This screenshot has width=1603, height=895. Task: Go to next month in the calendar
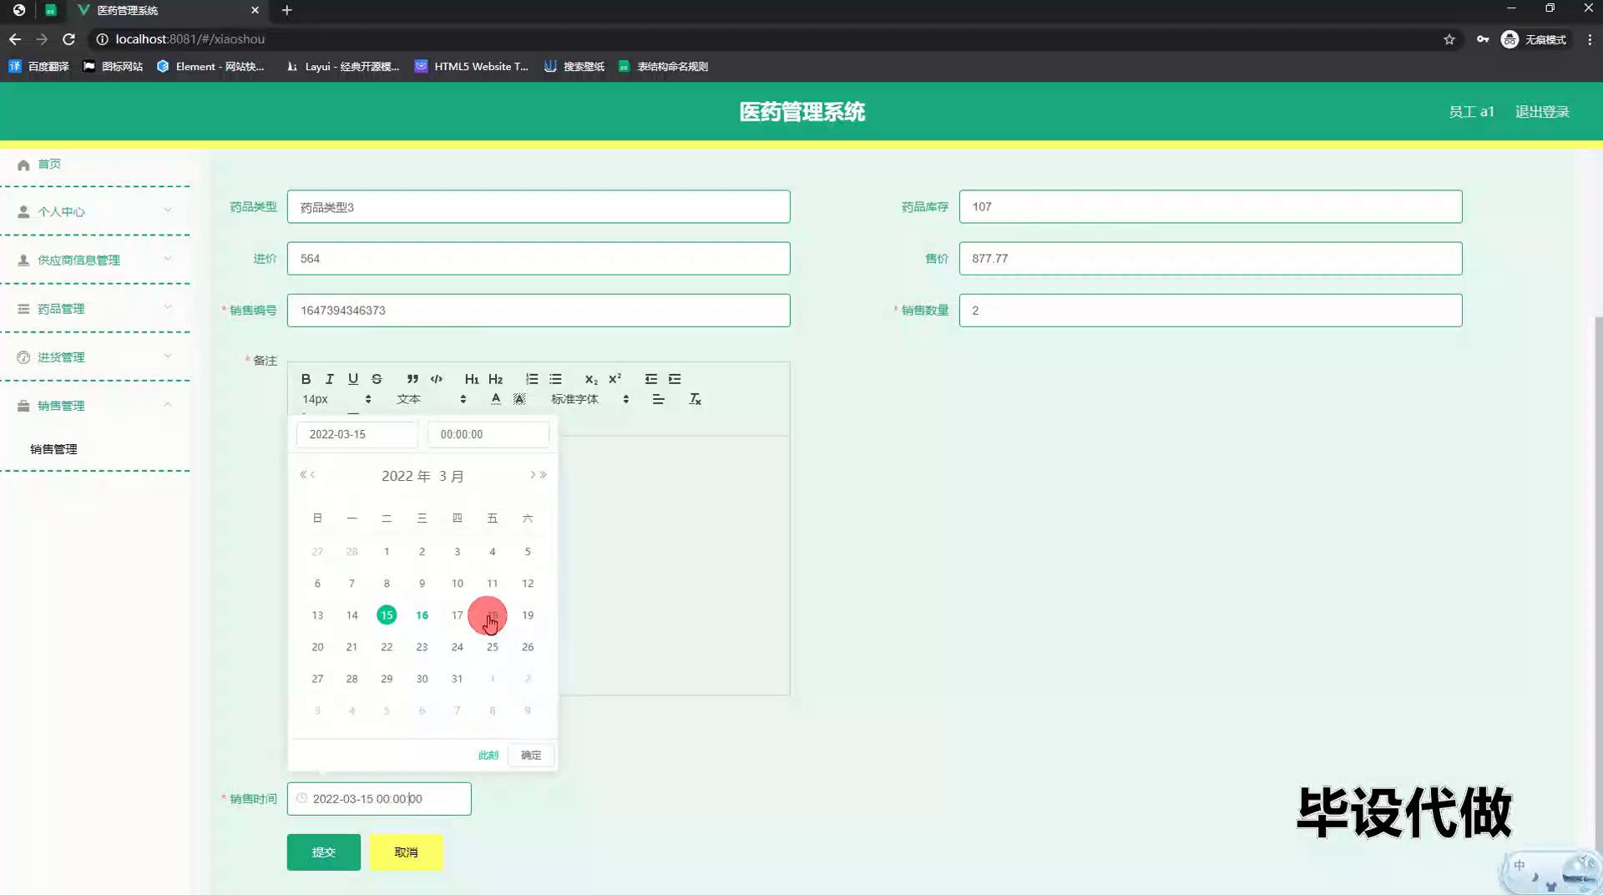(533, 475)
